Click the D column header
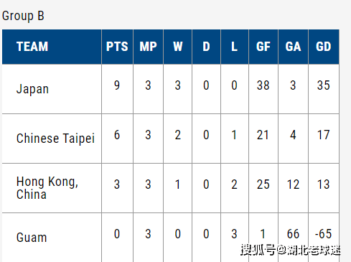The image size is (351, 262). click(206, 47)
